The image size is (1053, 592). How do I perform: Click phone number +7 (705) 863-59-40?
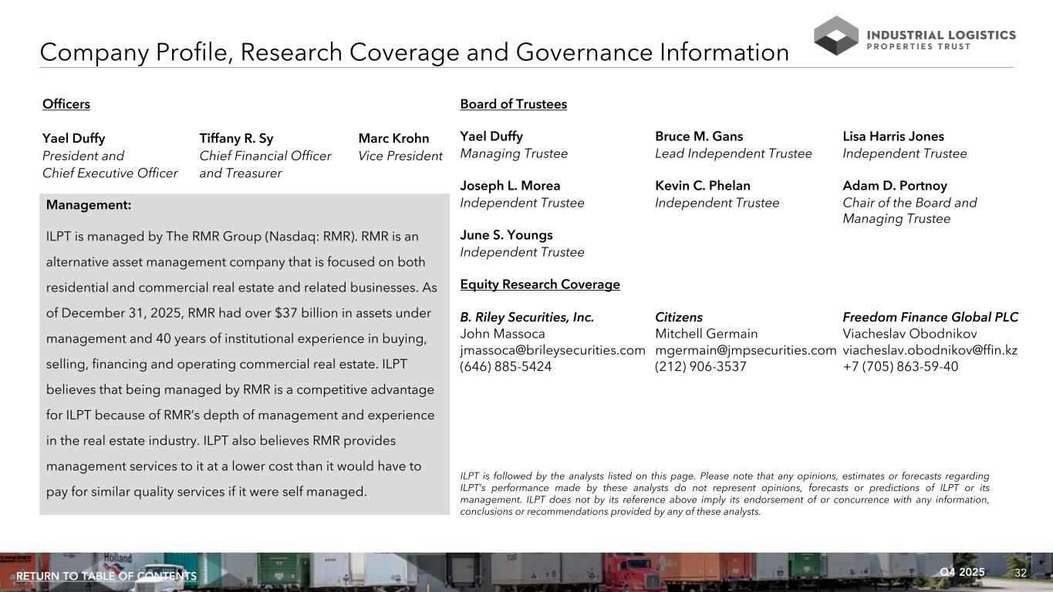click(x=900, y=367)
